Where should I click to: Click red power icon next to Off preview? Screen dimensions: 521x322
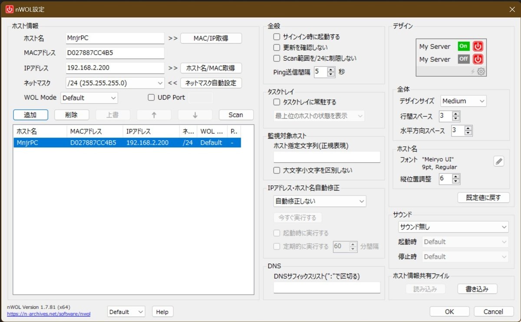(x=478, y=59)
